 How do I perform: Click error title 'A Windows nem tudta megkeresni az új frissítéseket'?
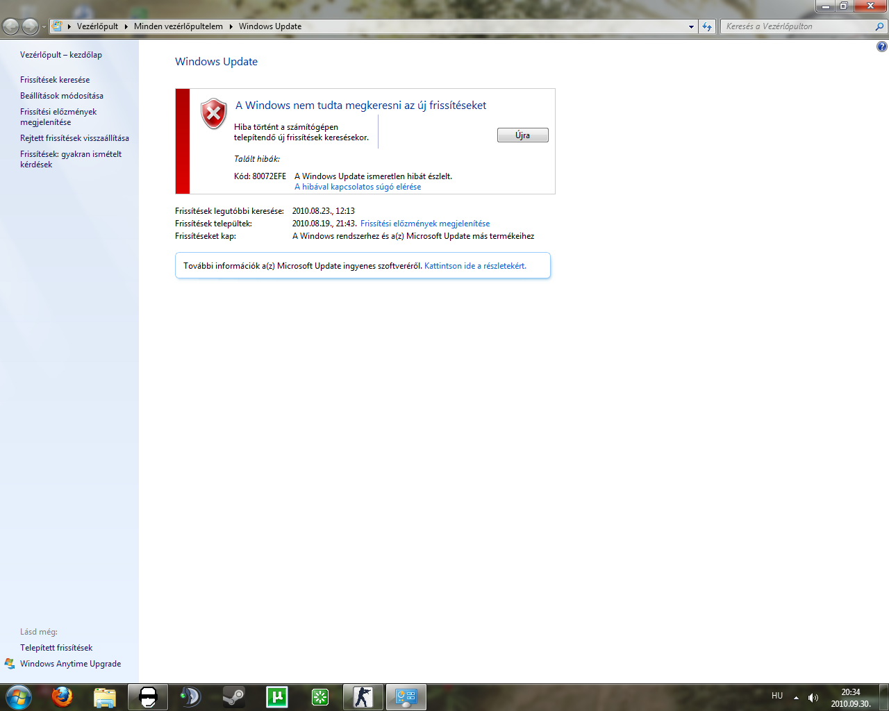pos(360,106)
